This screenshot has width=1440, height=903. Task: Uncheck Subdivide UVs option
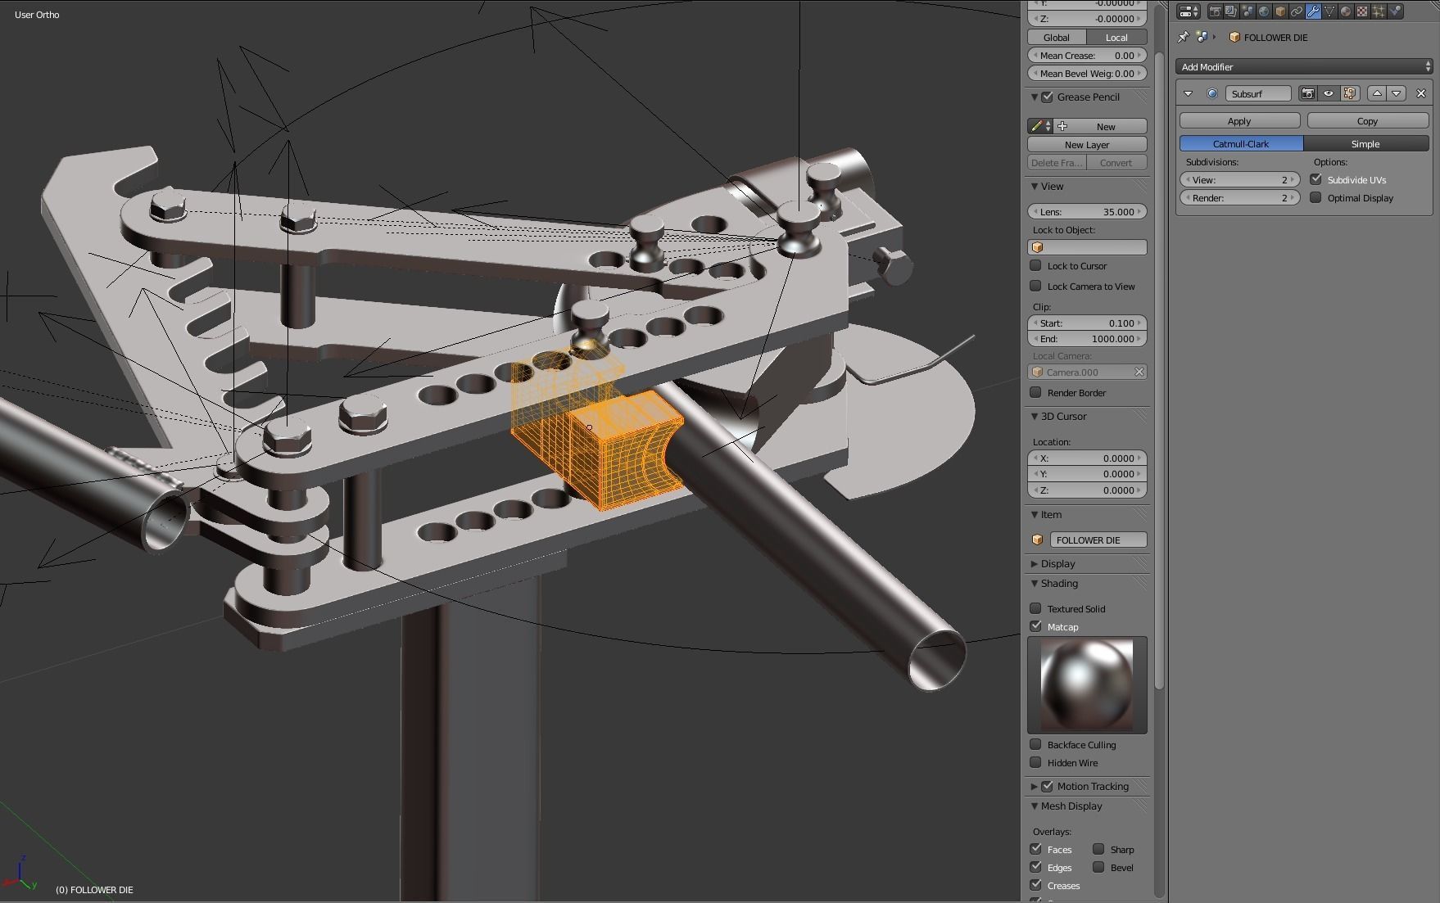[1316, 179]
